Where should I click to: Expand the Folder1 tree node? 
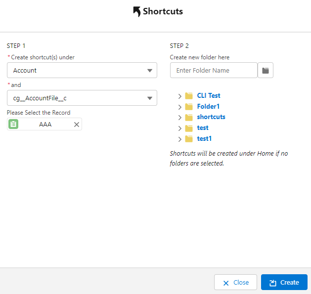179,107
